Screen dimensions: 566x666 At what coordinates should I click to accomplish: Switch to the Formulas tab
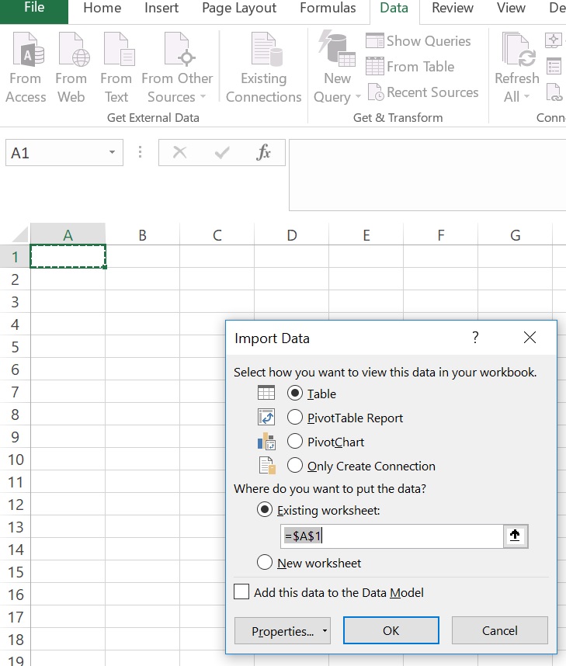pos(328,8)
